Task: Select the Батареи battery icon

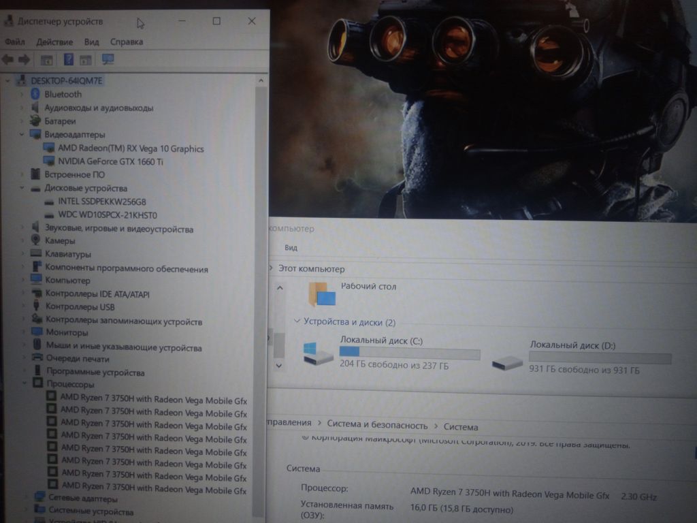Action: [35, 121]
